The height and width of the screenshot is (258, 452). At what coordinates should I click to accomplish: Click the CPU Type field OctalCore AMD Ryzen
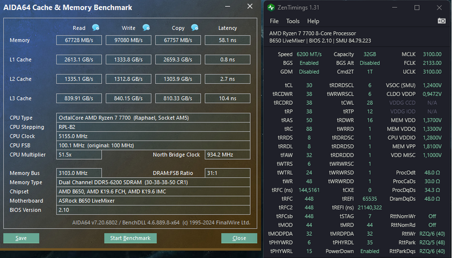[x=153, y=118]
